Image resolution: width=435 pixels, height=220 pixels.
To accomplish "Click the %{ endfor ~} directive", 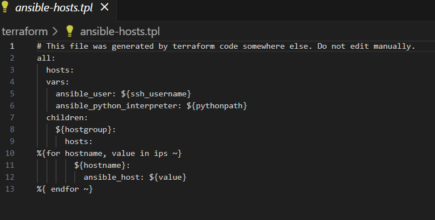I will (65, 189).
